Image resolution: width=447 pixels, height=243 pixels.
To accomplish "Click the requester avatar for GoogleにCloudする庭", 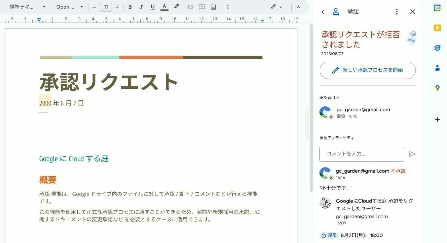I will coord(325,203).
